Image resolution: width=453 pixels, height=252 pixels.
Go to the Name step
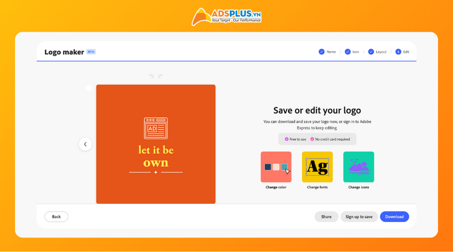pyautogui.click(x=327, y=52)
